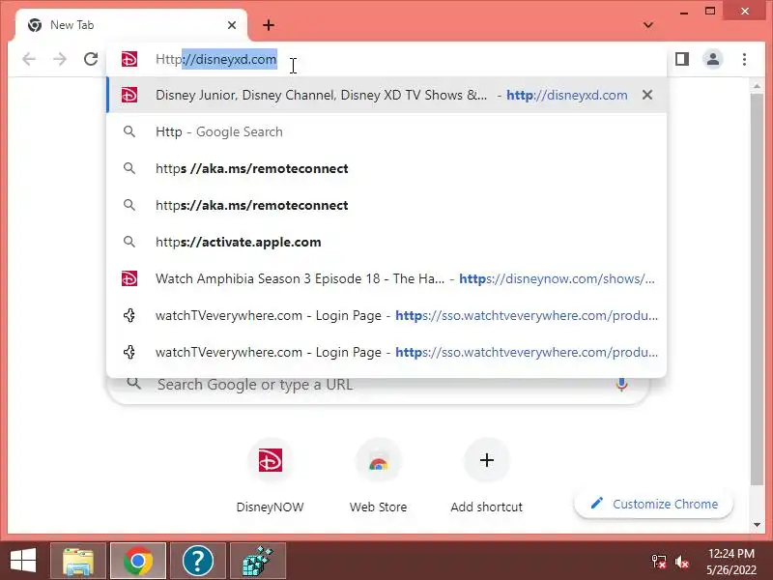Open the Chrome three-dot menu
773x580 pixels.
click(744, 59)
